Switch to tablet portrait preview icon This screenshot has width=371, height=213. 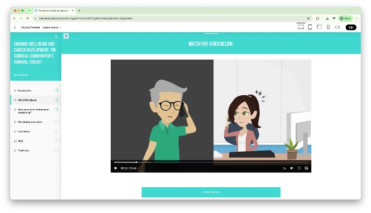(x=310, y=27)
